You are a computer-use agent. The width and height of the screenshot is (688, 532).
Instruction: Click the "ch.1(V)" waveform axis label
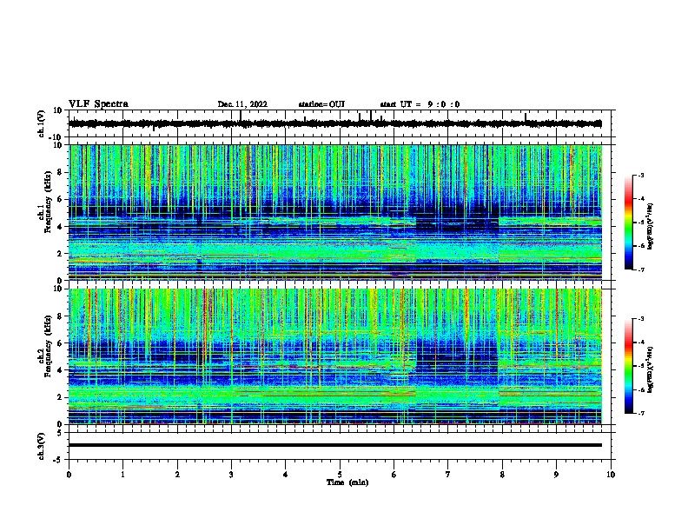42,123
